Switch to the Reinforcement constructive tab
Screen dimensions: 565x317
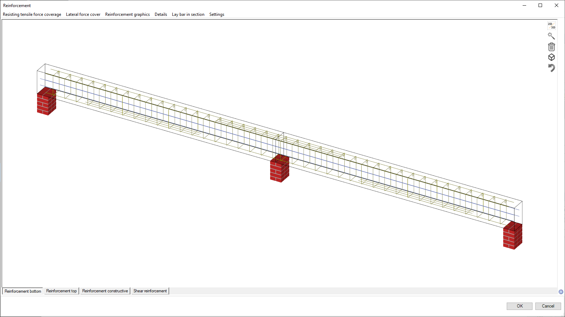tap(105, 291)
